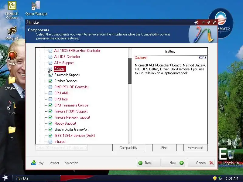
Task: Check the CPU Intel checkbox
Action: (50, 99)
